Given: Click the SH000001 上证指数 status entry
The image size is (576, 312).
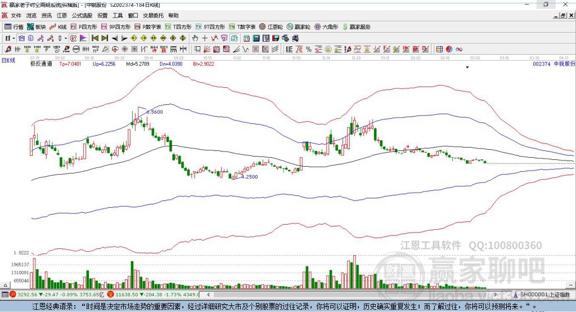Looking at the screenshot, I should point(545,295).
